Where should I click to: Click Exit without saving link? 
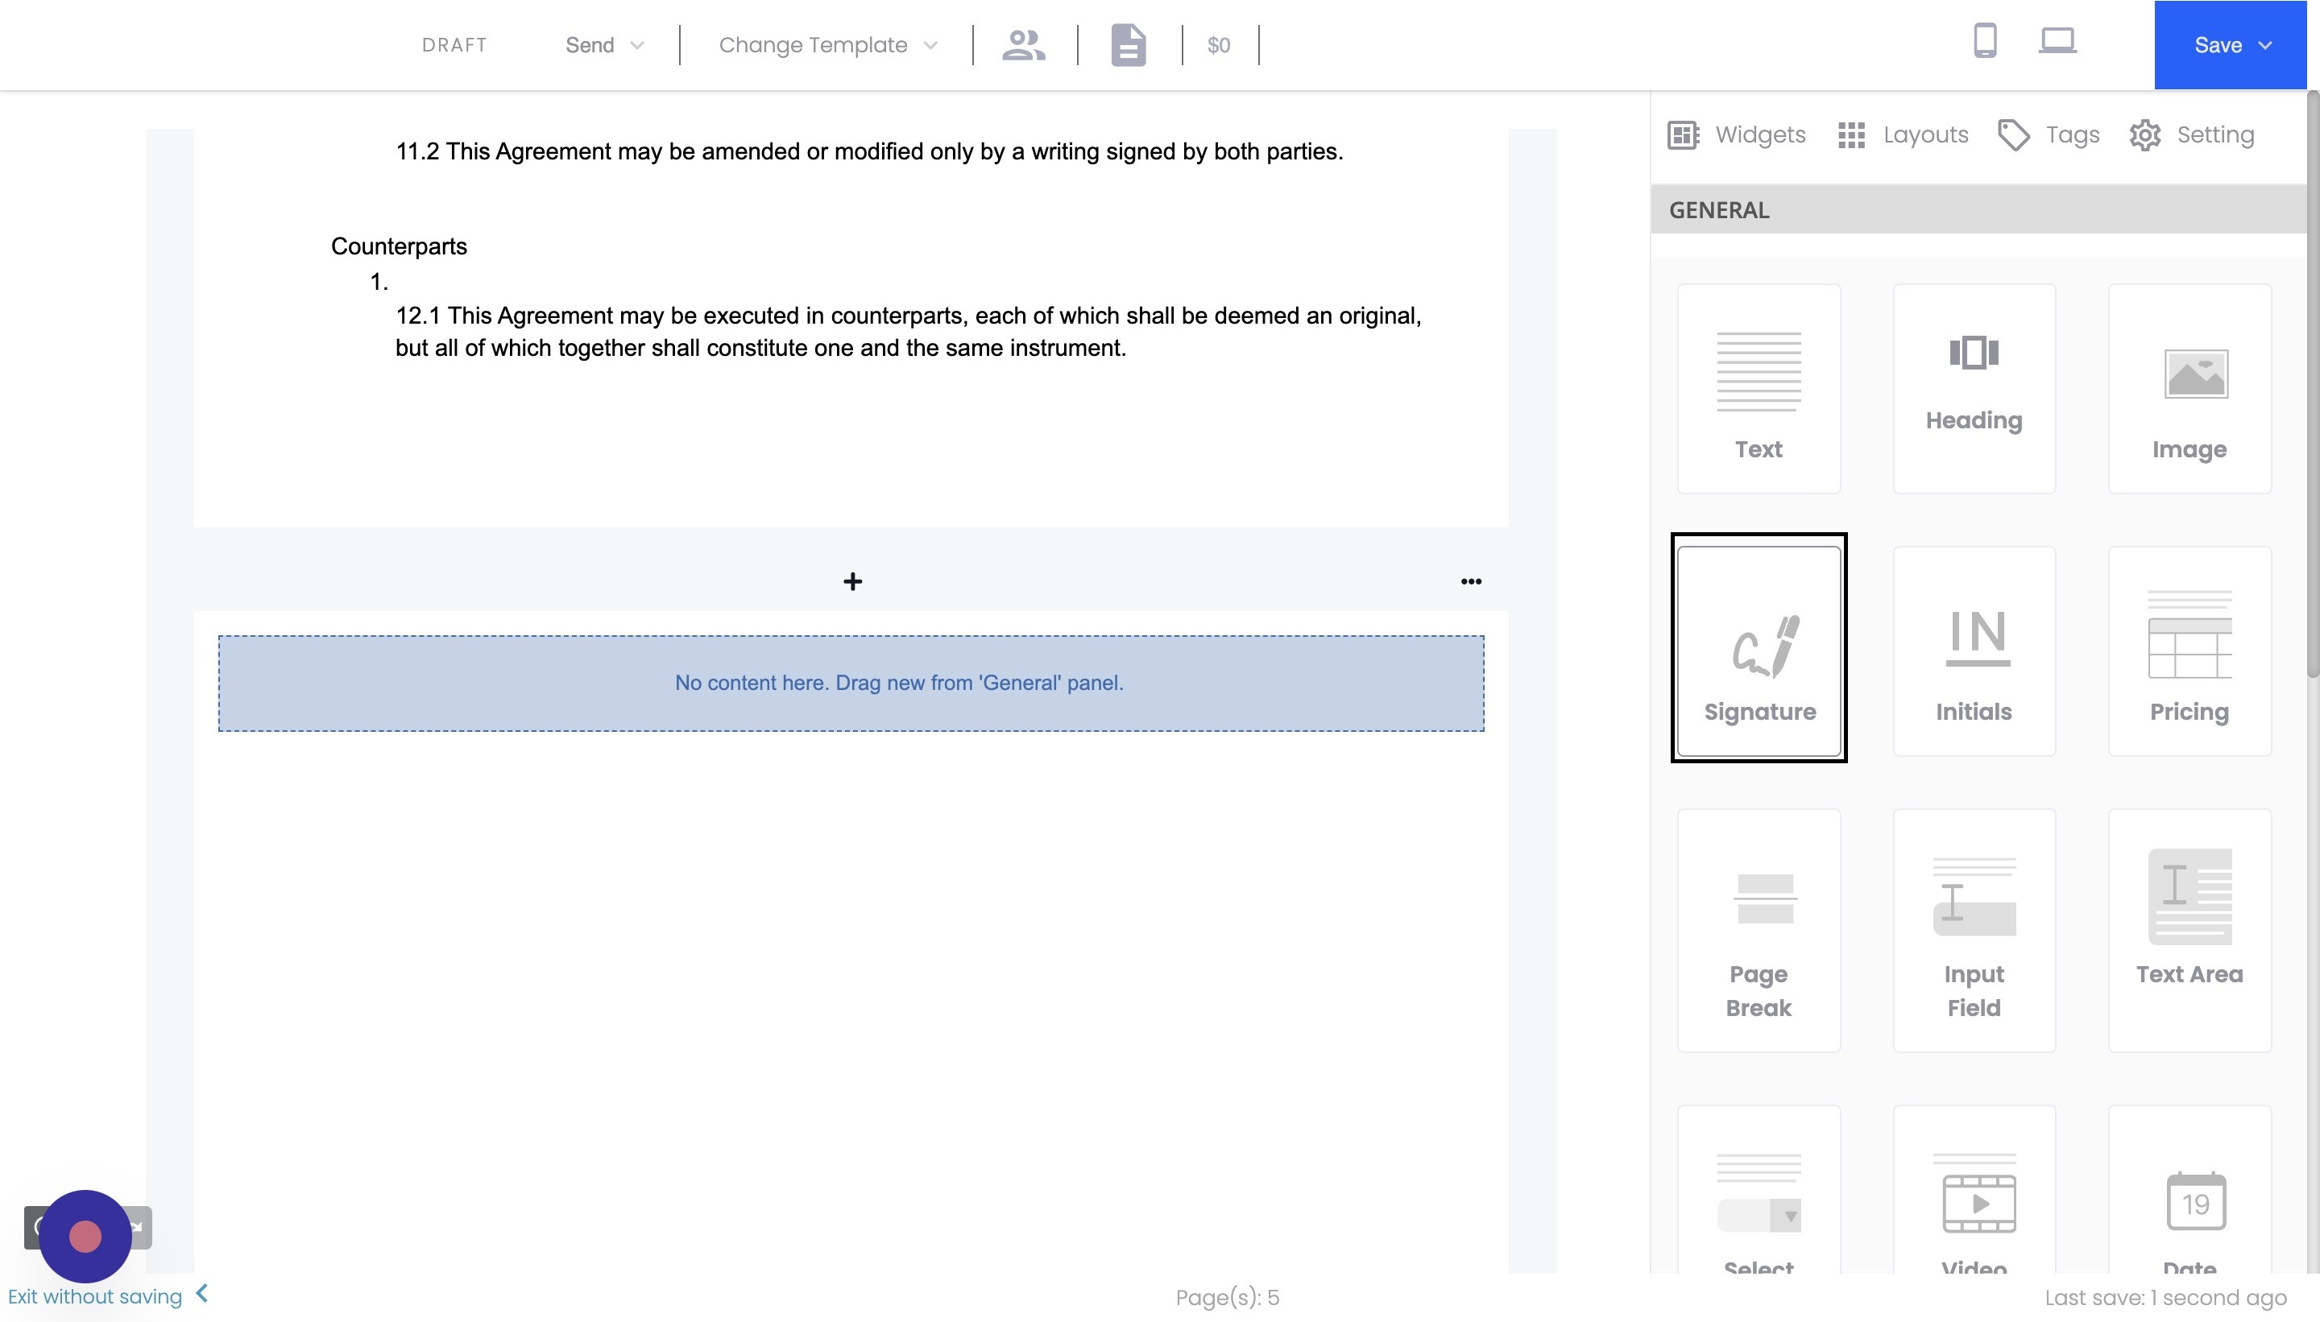pyautogui.click(x=95, y=1295)
